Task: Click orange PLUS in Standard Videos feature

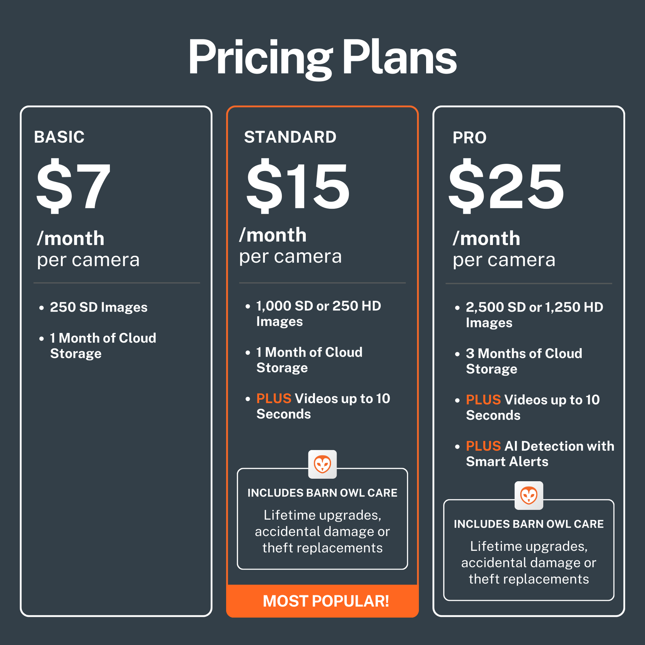Action: (274, 399)
